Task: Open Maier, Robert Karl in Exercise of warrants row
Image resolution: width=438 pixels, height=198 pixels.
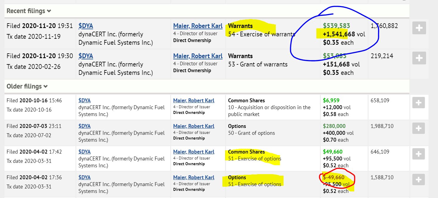Action: (198, 26)
